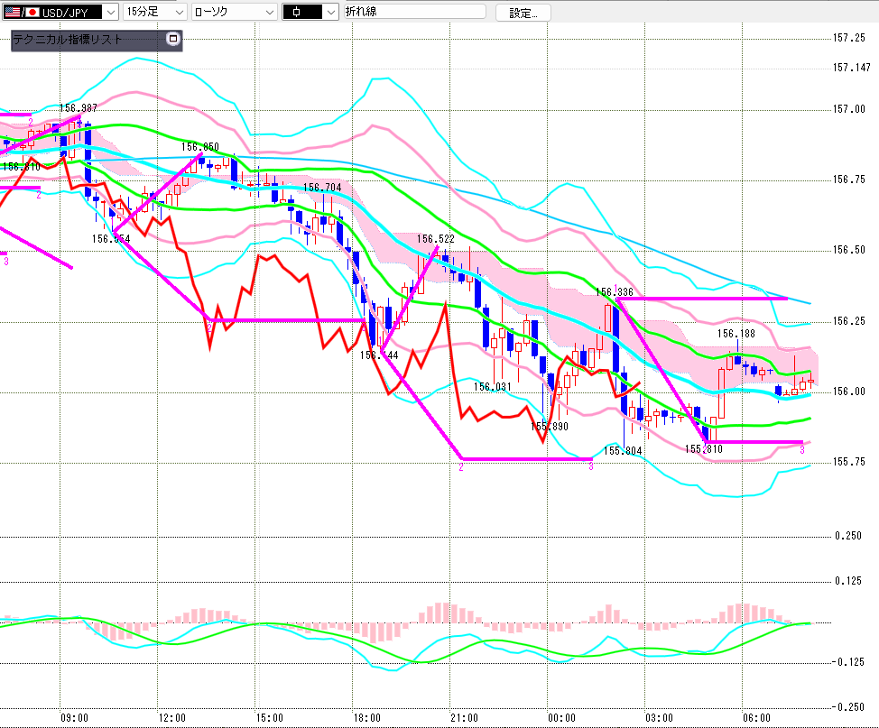The width and height of the screenshot is (879, 728).
Task: Select the 156.336 swing high label
Action: (614, 292)
